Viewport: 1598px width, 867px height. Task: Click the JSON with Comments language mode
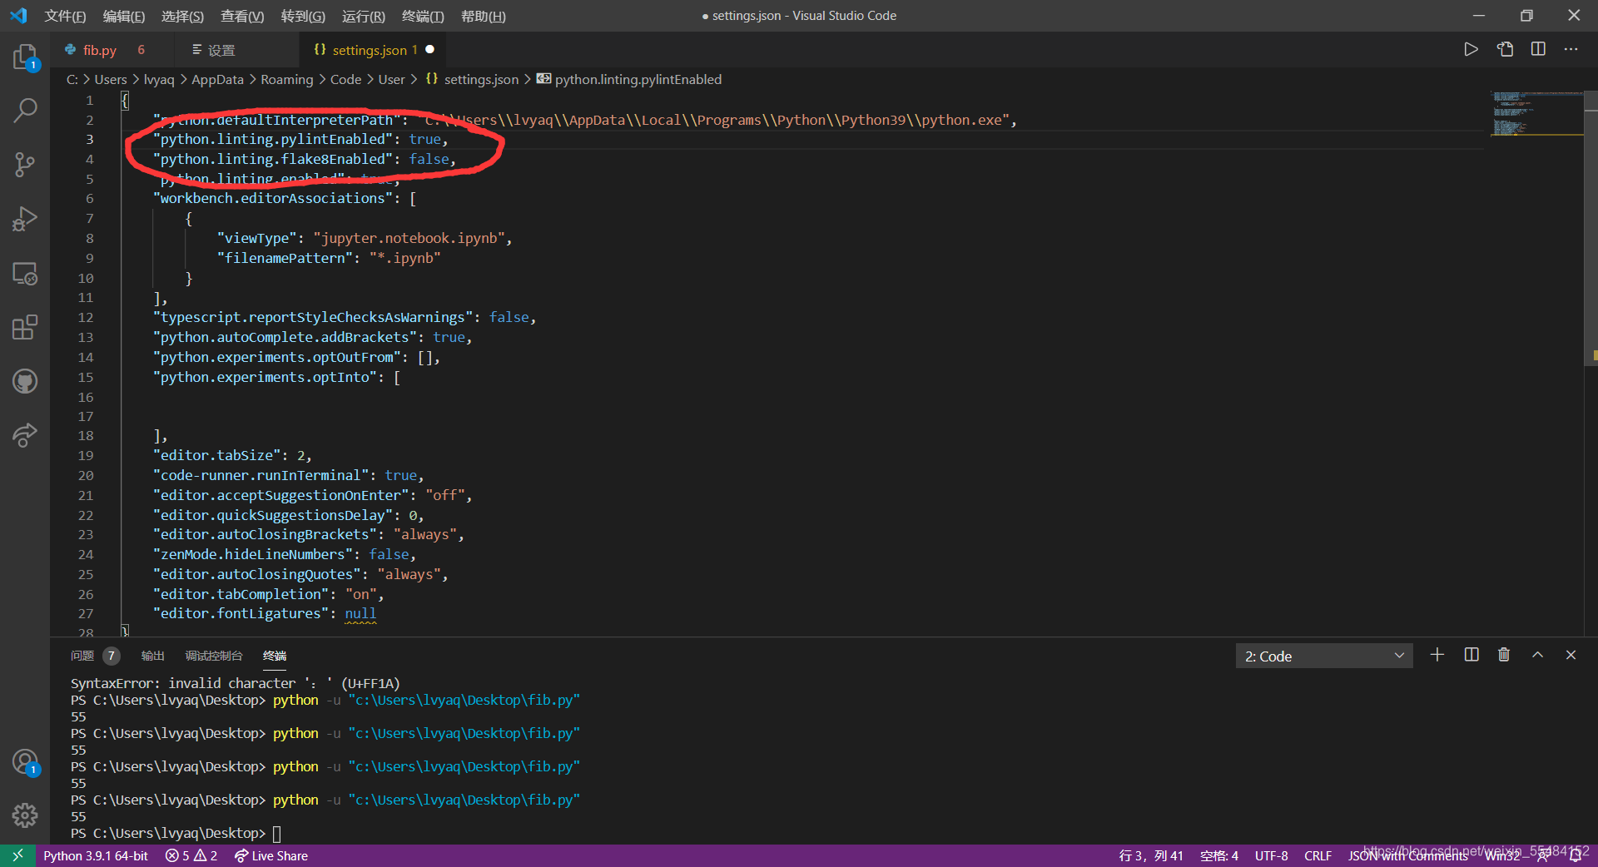[x=1407, y=855]
